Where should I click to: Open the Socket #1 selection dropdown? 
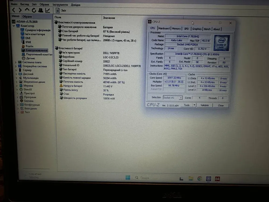tap(173, 97)
